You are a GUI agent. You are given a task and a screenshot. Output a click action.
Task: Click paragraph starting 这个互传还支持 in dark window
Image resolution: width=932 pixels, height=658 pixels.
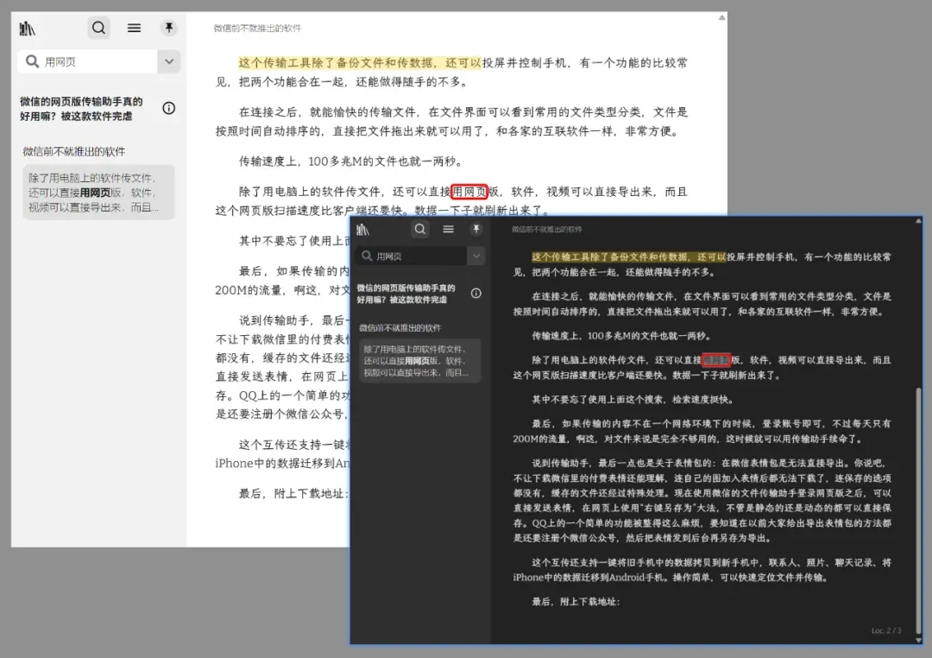[702, 570]
